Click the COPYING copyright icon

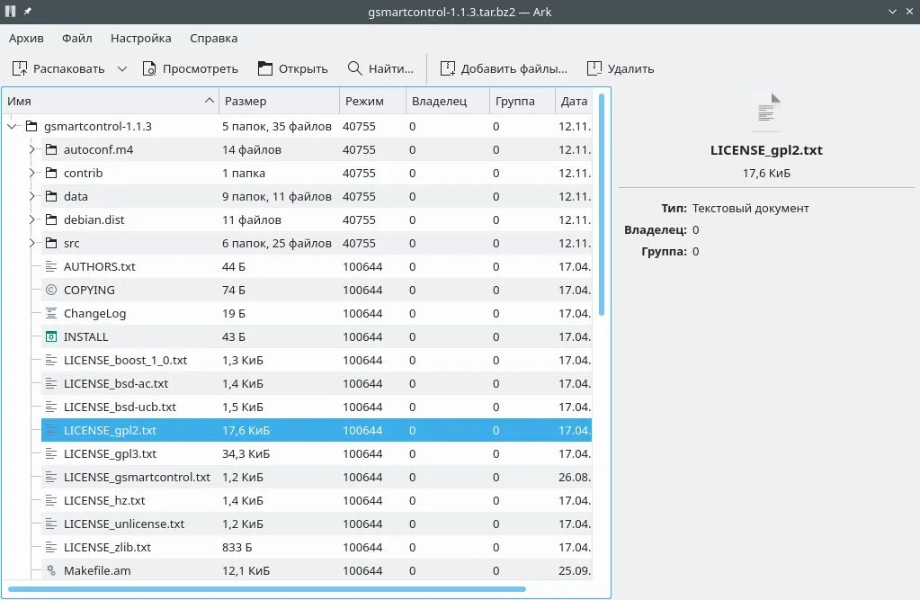tap(51, 290)
